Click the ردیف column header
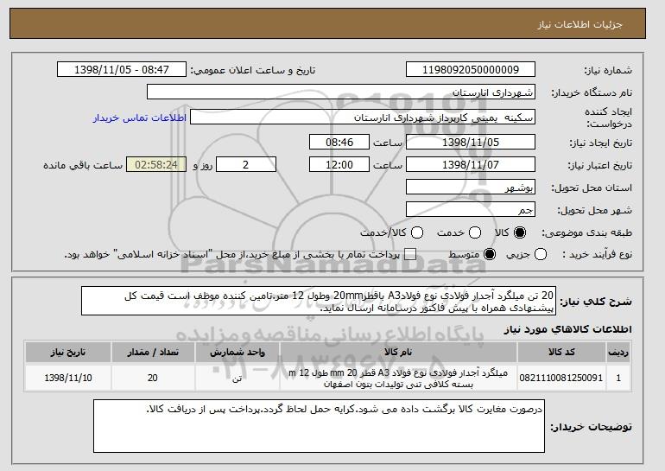The height and width of the screenshot is (471, 665). click(618, 353)
